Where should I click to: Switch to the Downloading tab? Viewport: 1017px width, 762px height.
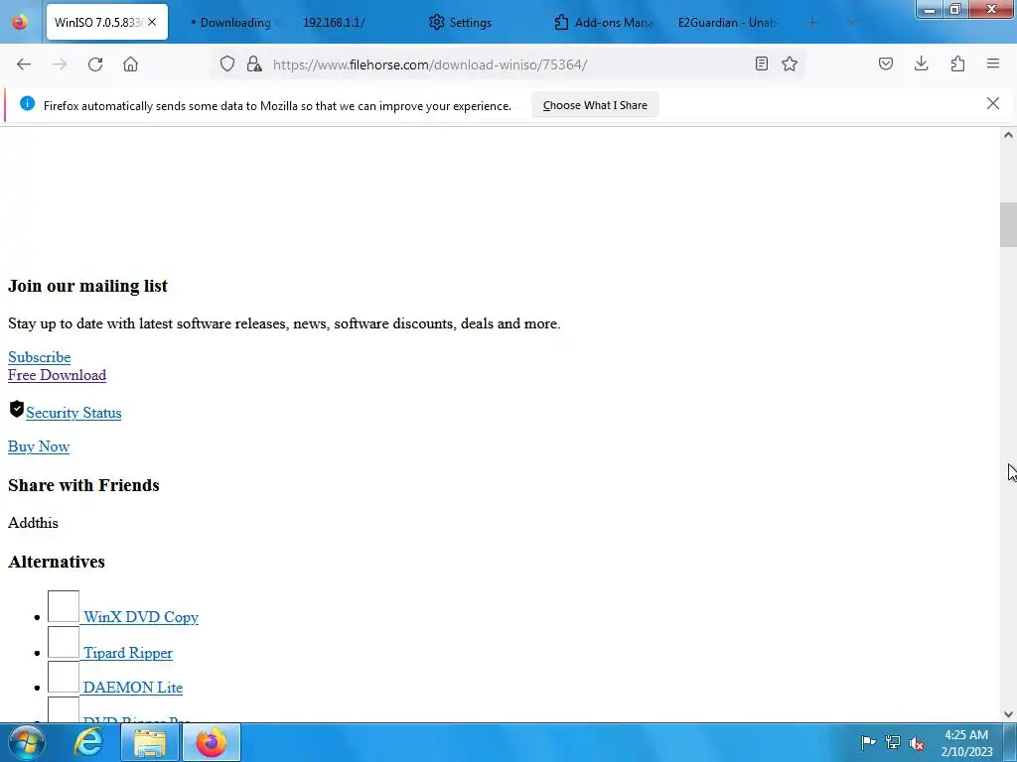tap(232, 23)
